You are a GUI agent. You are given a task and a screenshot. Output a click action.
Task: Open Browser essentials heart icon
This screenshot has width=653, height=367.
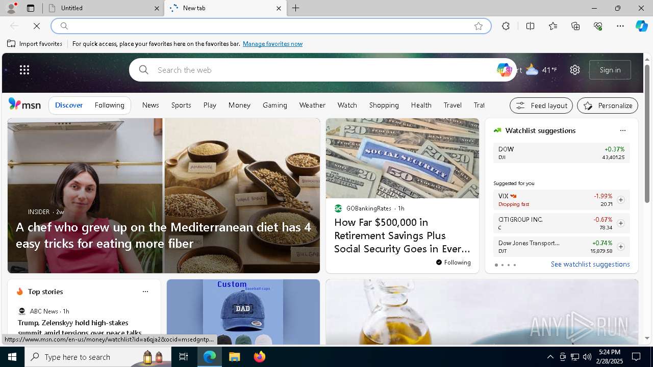point(598,26)
